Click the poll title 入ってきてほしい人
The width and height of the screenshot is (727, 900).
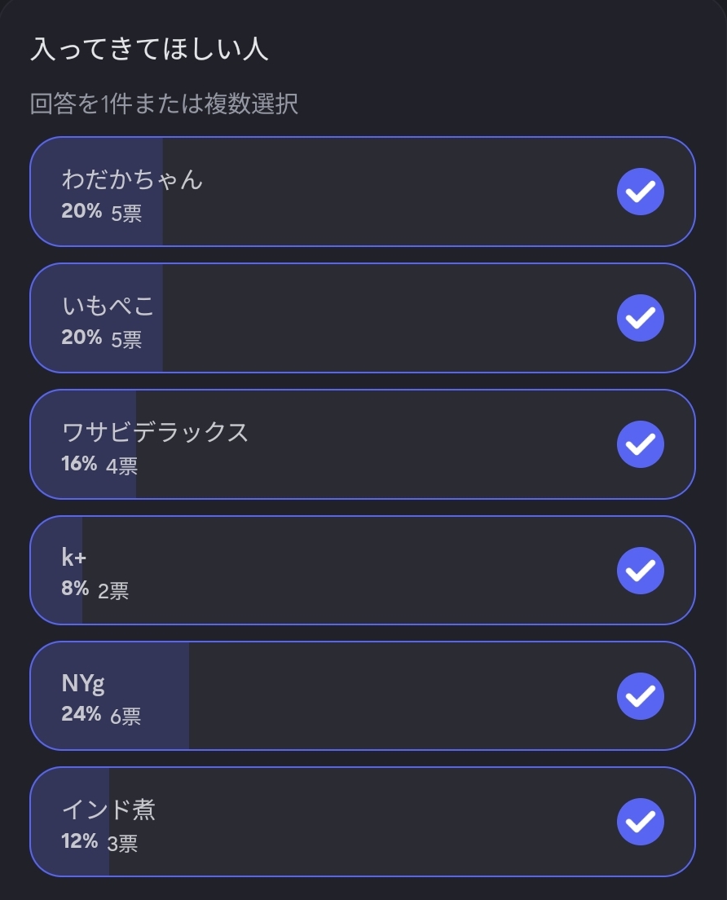point(149,49)
